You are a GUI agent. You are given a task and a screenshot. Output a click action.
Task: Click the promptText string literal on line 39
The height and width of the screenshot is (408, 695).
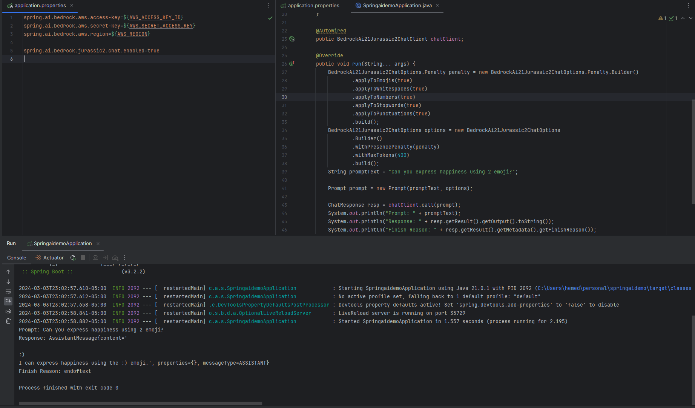pos(452,172)
